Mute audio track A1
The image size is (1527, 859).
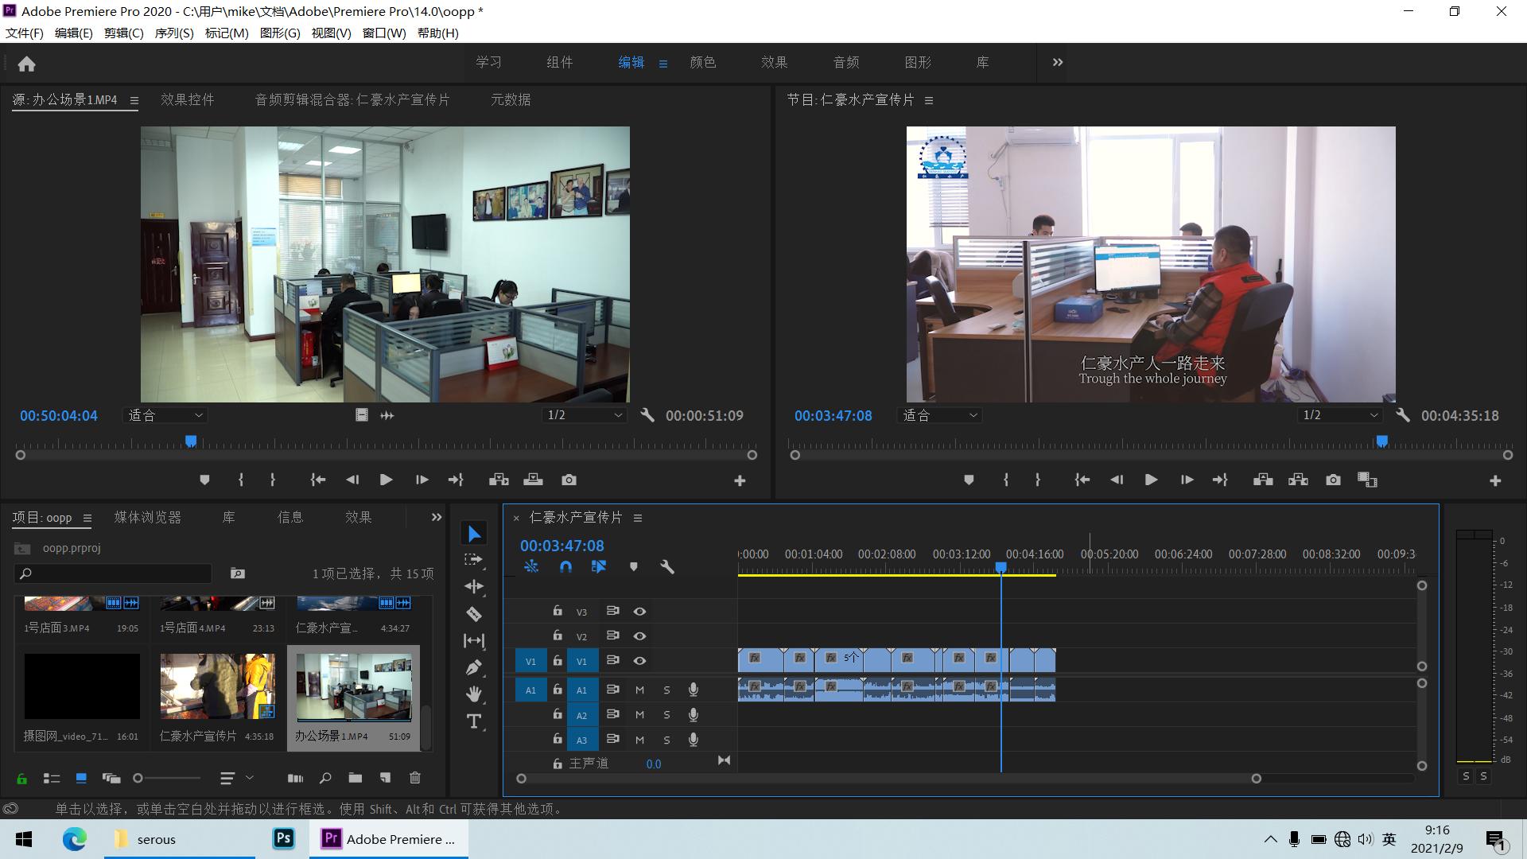tap(639, 690)
